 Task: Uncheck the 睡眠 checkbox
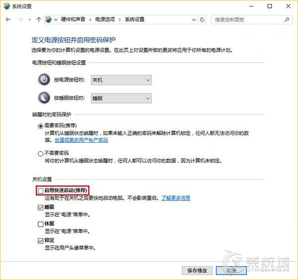pos(41,207)
